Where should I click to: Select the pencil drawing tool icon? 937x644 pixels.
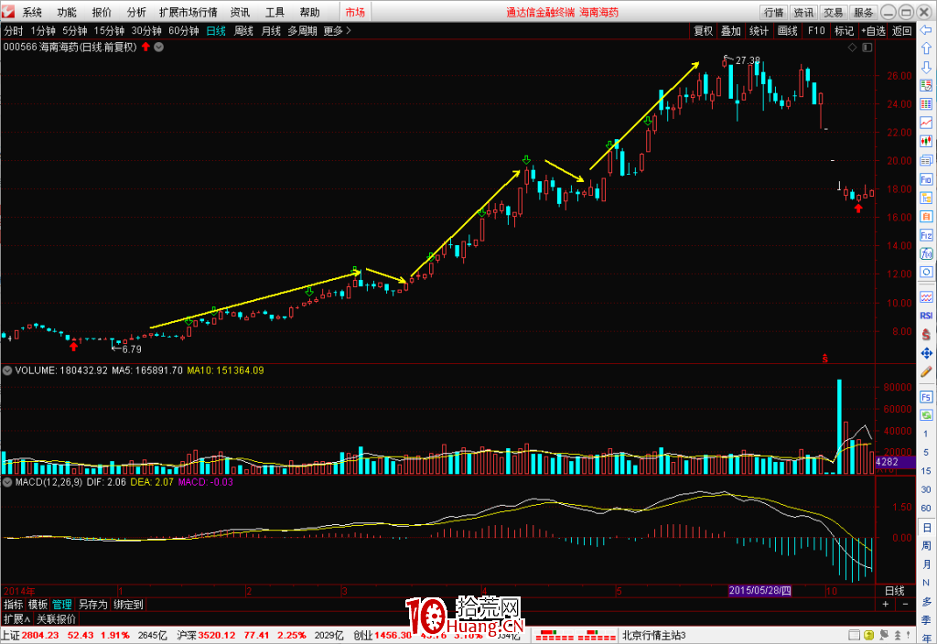point(926,371)
